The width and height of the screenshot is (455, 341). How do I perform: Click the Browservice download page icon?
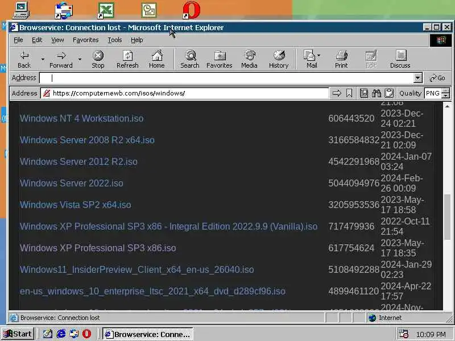[364, 93]
